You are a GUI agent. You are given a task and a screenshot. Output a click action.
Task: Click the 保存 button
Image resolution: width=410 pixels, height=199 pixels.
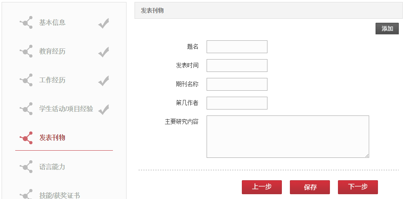pyautogui.click(x=310, y=187)
